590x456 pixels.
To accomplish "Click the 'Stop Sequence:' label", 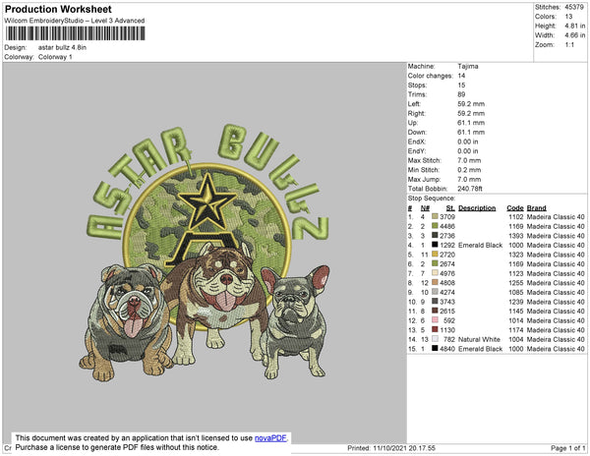I will (x=432, y=199).
